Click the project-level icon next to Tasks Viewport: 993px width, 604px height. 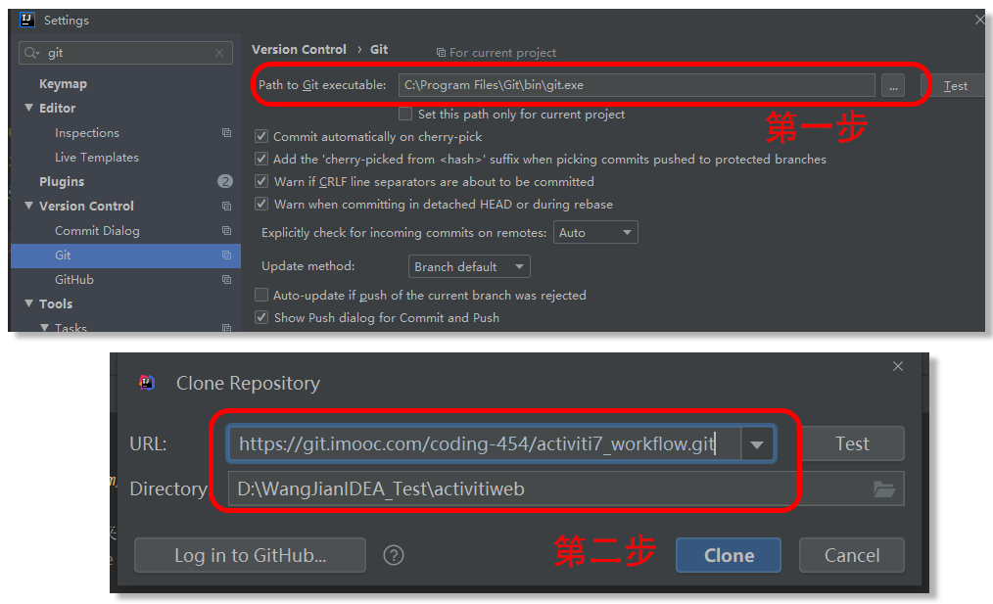point(227,327)
